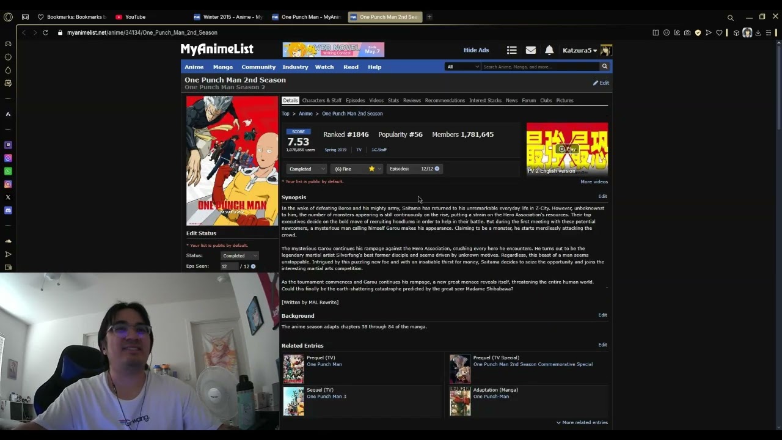Image resolution: width=782 pixels, height=440 pixels.
Task: Switch to the YouTube browser tab
Action: 131,17
